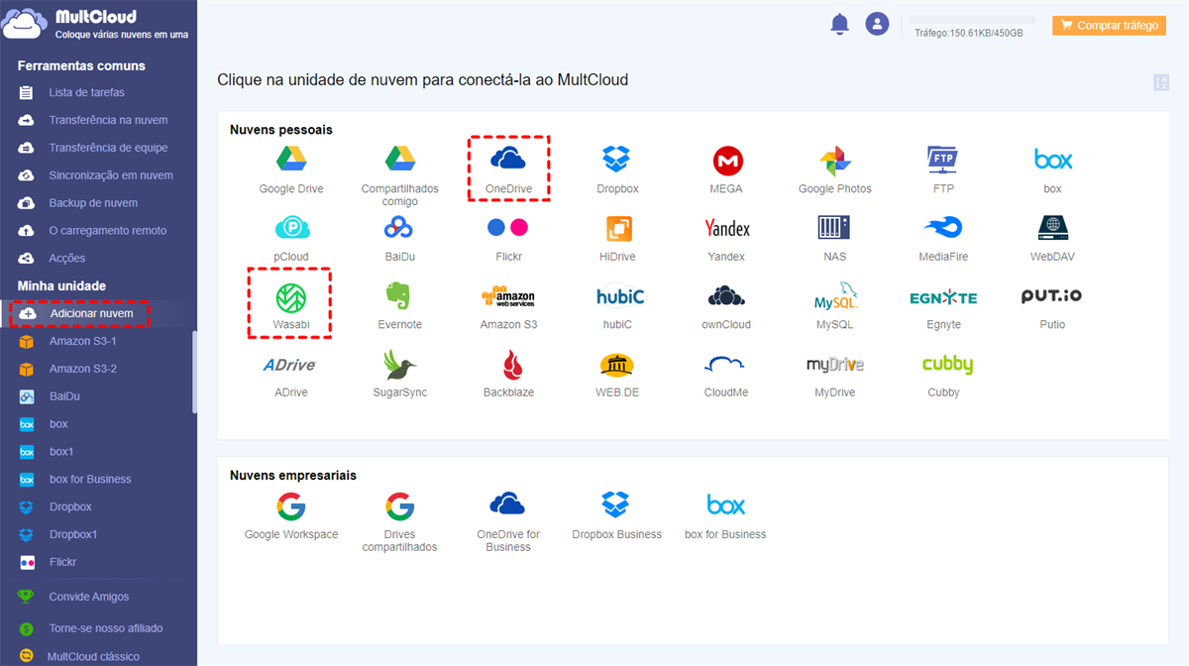Pick the FTP connection icon
Screen dimensions: 1189x666
coord(942,160)
